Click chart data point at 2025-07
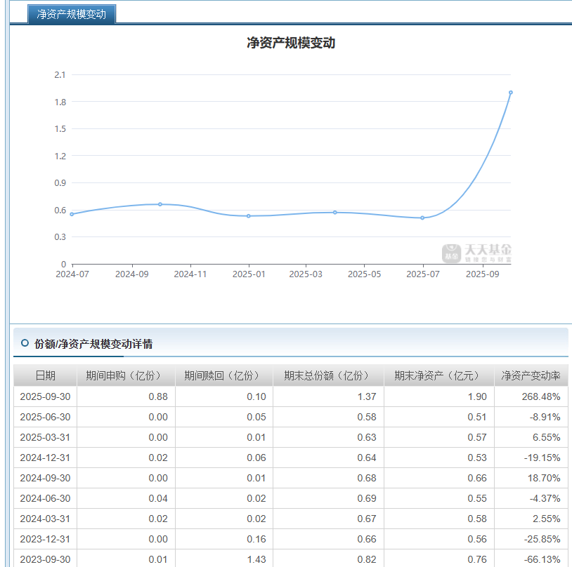 click(422, 218)
